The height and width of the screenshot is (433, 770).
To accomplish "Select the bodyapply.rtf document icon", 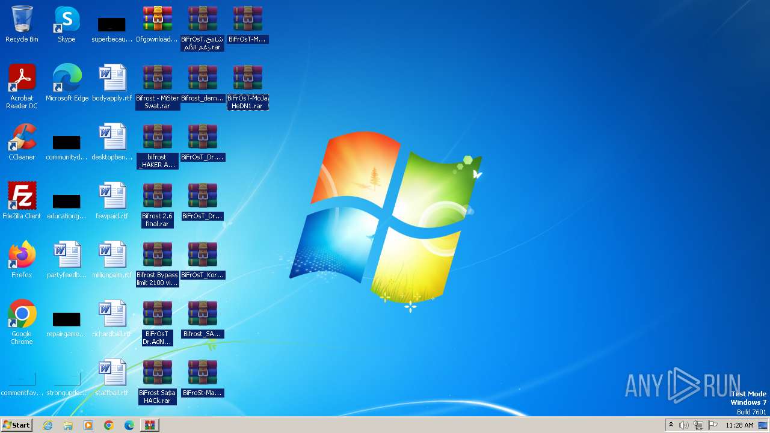I will pos(112,83).
